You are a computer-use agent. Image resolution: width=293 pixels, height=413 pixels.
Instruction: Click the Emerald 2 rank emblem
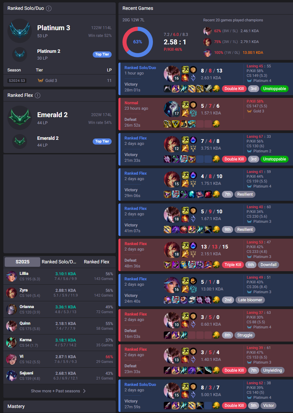20,118
